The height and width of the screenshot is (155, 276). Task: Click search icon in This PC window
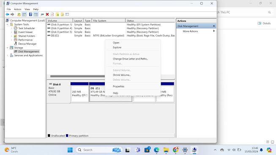pos(270,12)
